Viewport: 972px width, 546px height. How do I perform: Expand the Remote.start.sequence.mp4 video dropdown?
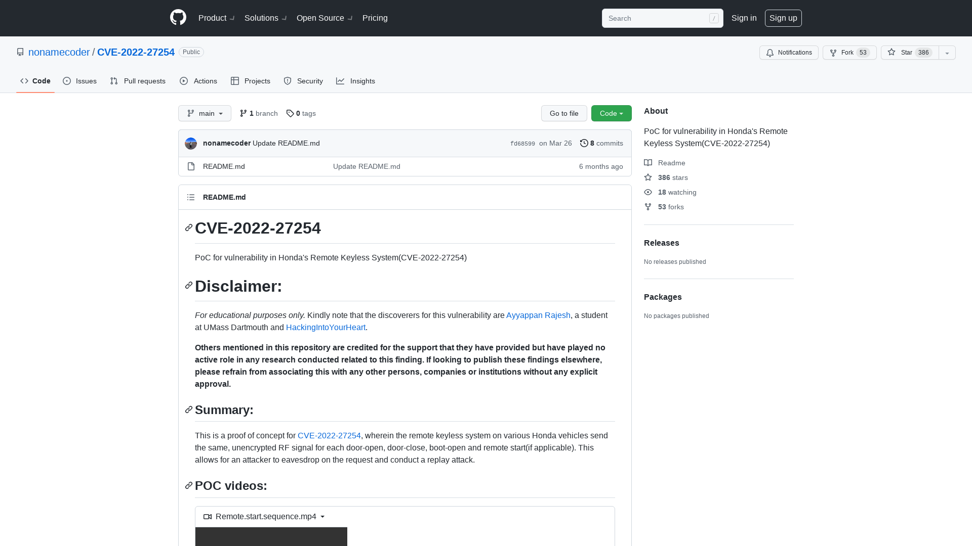pyautogui.click(x=264, y=517)
